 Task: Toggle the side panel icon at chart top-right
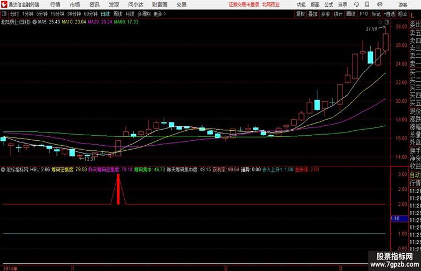(x=387, y=22)
